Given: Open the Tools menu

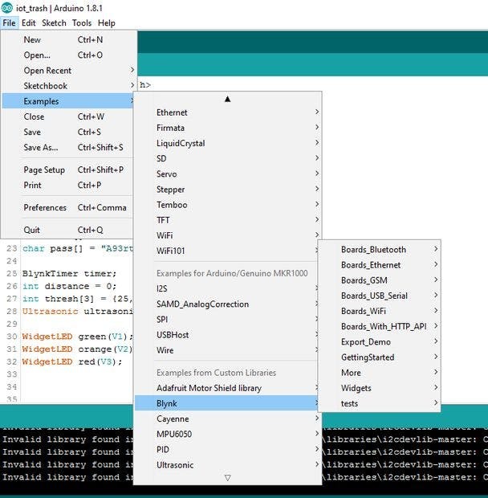Looking at the screenshot, I should [x=82, y=22].
